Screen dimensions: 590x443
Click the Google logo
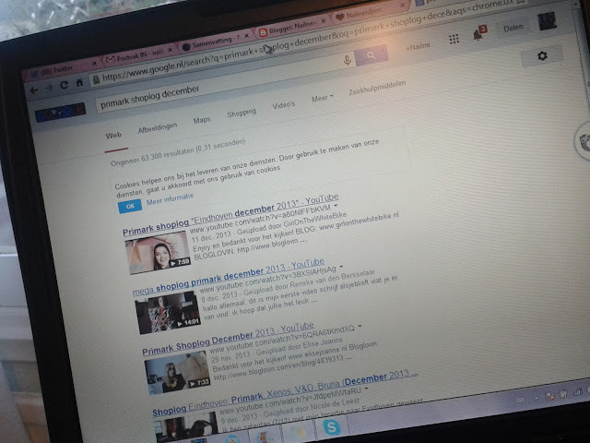pos(61,112)
